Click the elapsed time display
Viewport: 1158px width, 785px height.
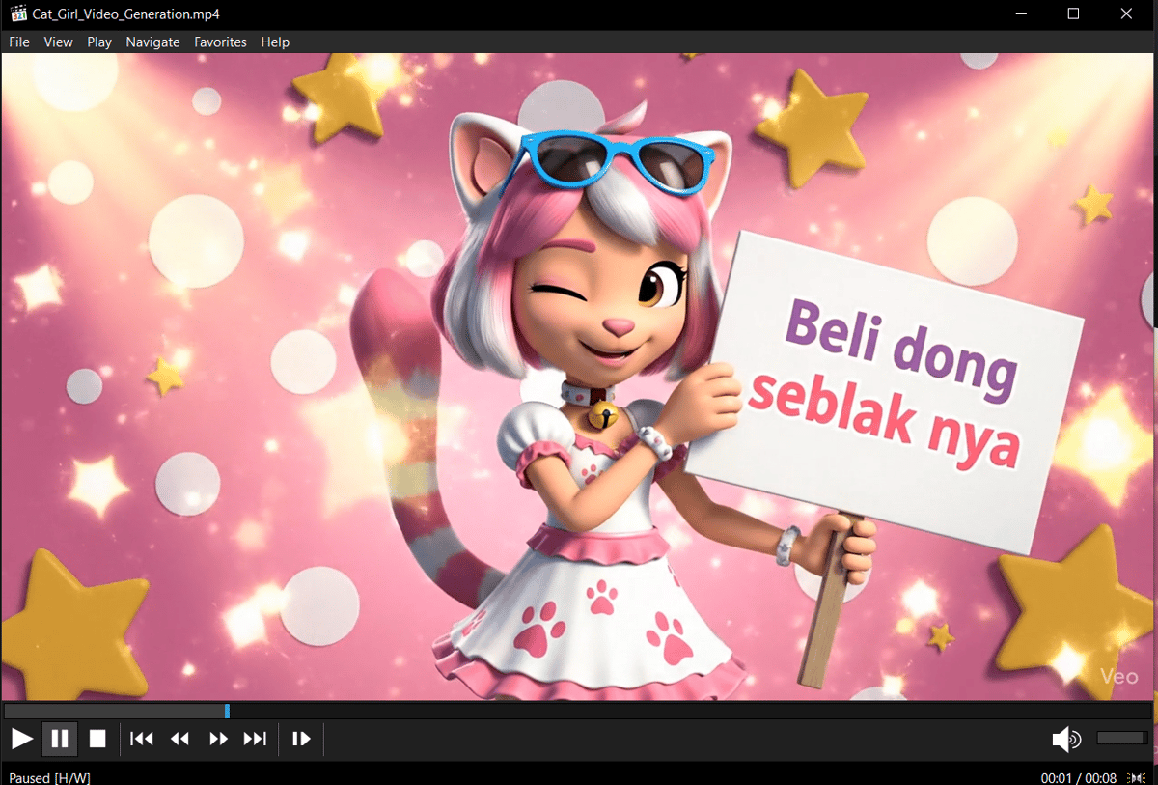coord(1057,778)
